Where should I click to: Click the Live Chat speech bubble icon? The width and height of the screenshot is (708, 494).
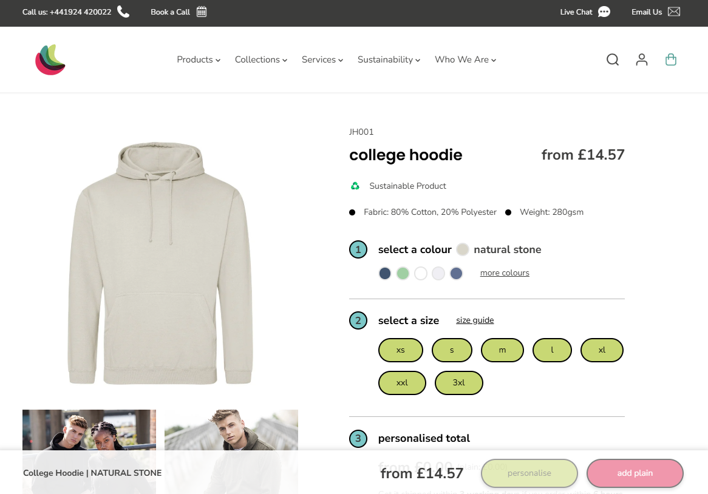[x=604, y=12]
